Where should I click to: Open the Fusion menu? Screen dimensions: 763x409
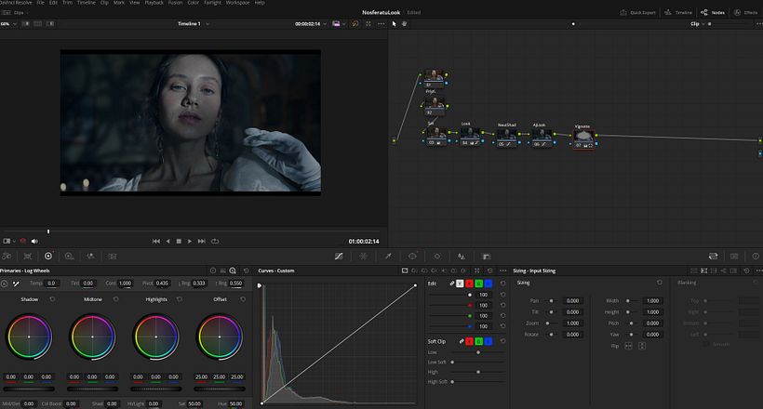point(175,3)
